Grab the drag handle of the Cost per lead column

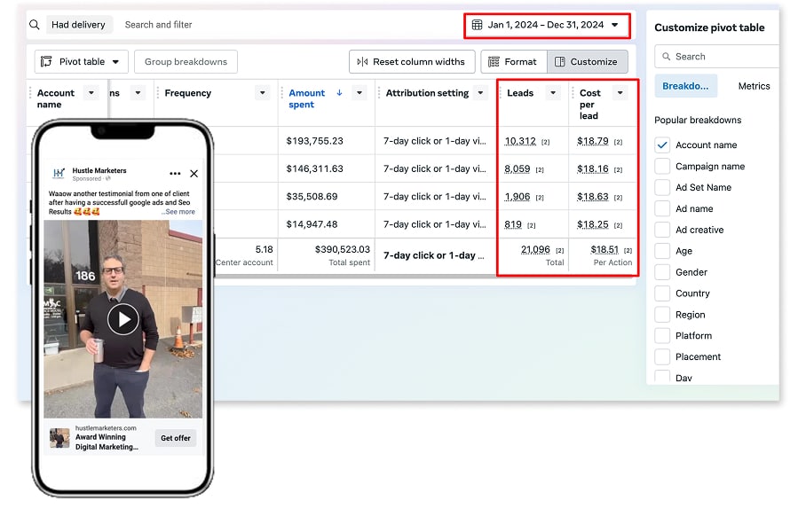tap(573, 92)
